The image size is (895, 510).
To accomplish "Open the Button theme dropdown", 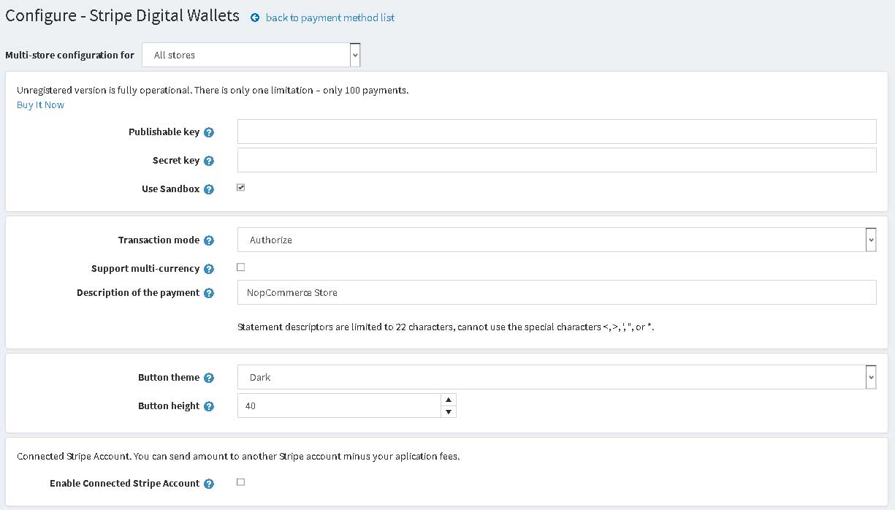I will pos(557,377).
